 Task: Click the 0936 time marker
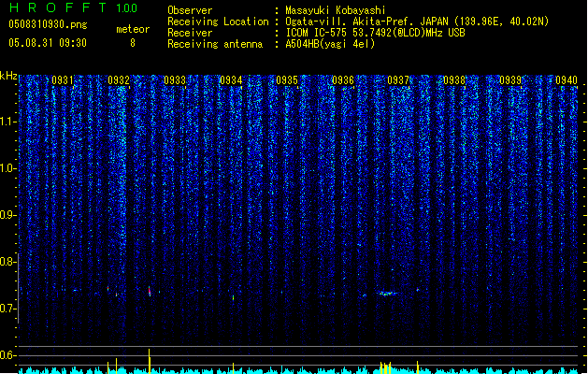point(343,80)
